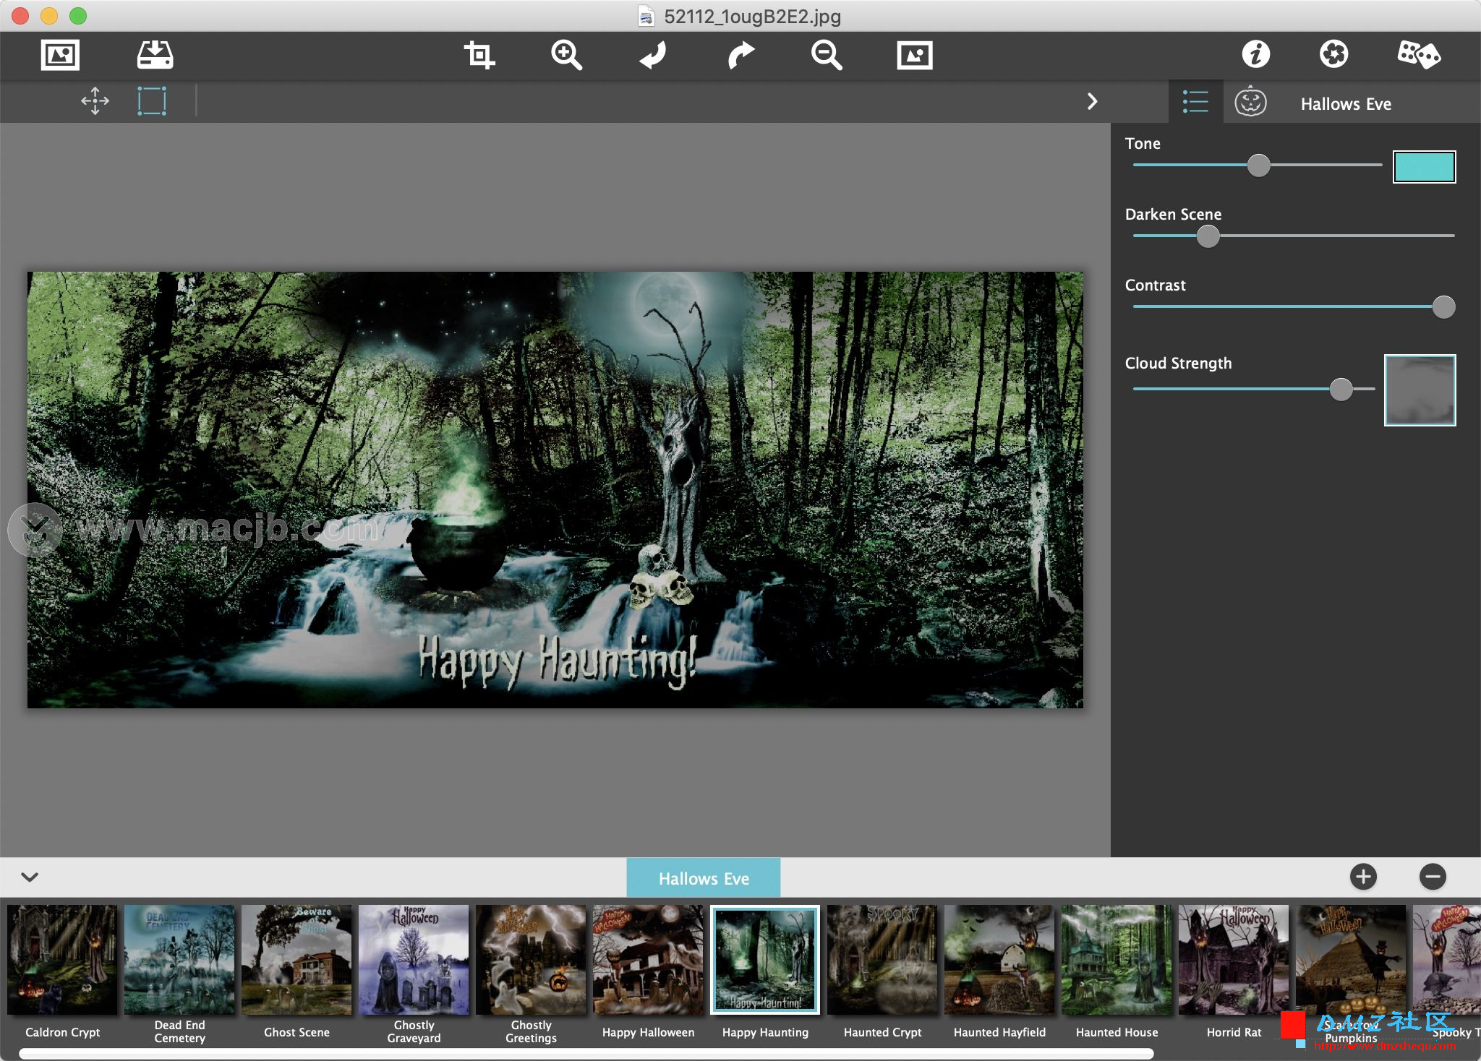Click the save to disk icon
The image size is (1481, 1061).
pyautogui.click(x=155, y=55)
